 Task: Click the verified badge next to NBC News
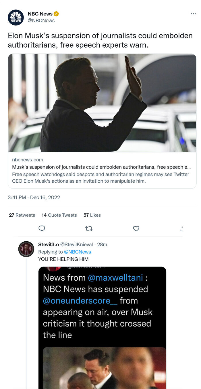[x=56, y=13]
